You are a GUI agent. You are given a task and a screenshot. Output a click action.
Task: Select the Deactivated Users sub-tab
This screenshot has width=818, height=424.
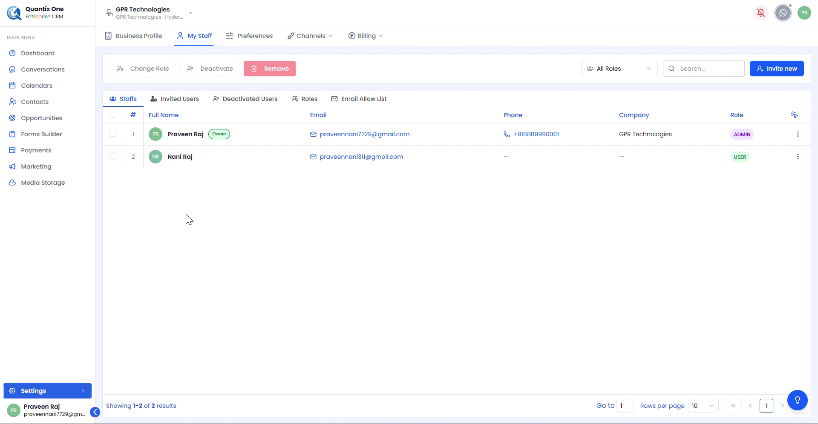(245, 99)
